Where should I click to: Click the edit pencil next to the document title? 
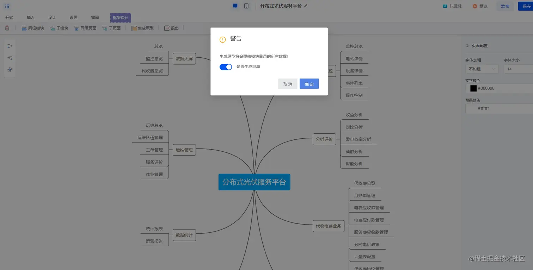point(305,6)
